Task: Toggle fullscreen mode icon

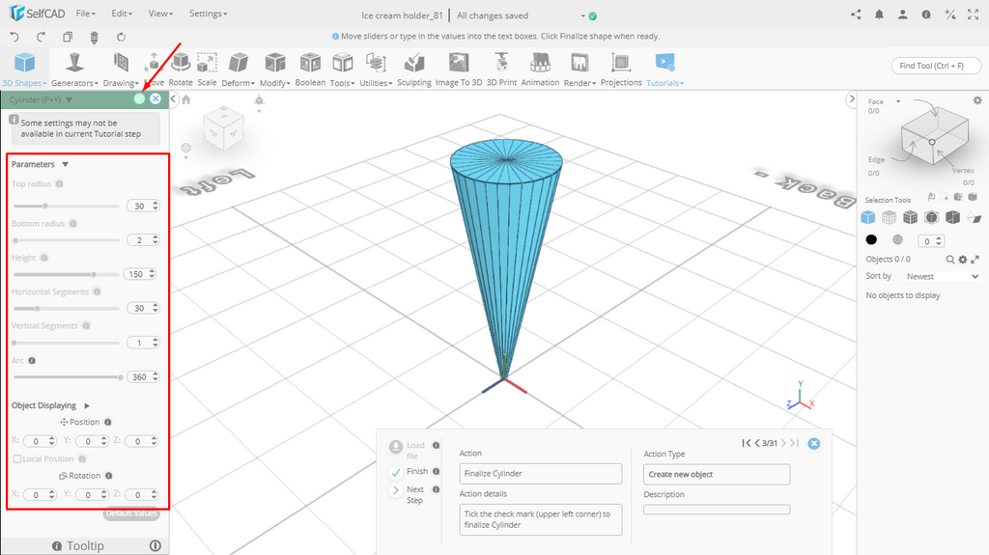Action: tap(974, 14)
